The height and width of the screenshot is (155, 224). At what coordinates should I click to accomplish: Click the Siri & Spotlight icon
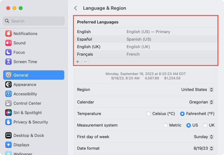tap(8, 112)
